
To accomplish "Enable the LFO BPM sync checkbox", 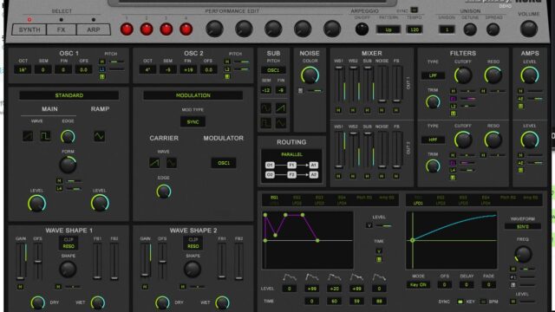I will [x=483, y=302].
